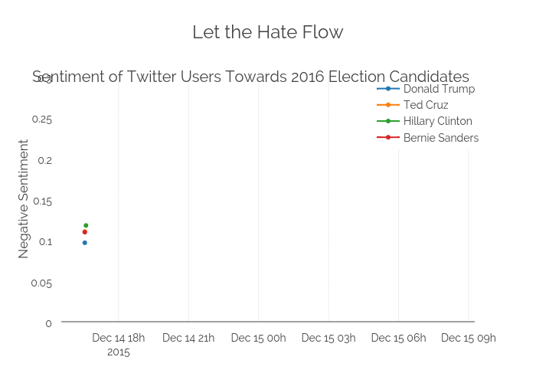This screenshot has width=536, height=383.
Task: Click the 'Negative Sentiment' y-axis title
Action: click(24, 198)
